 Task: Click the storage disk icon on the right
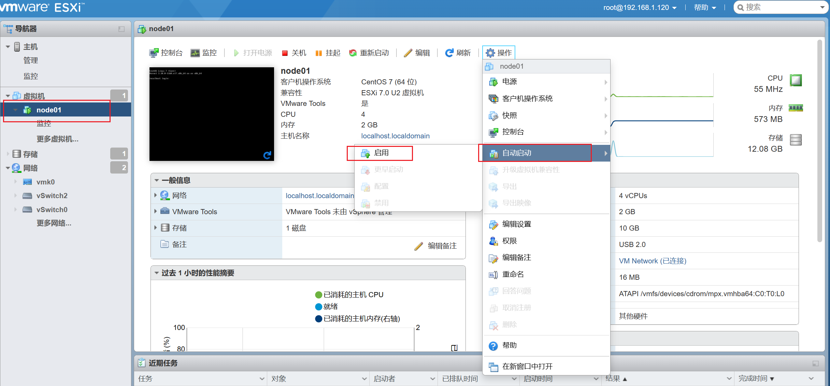[x=796, y=139]
